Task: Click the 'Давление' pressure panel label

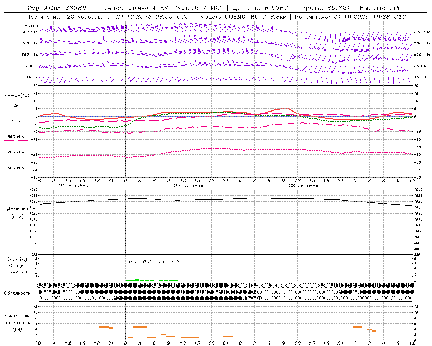Action: tap(18, 209)
